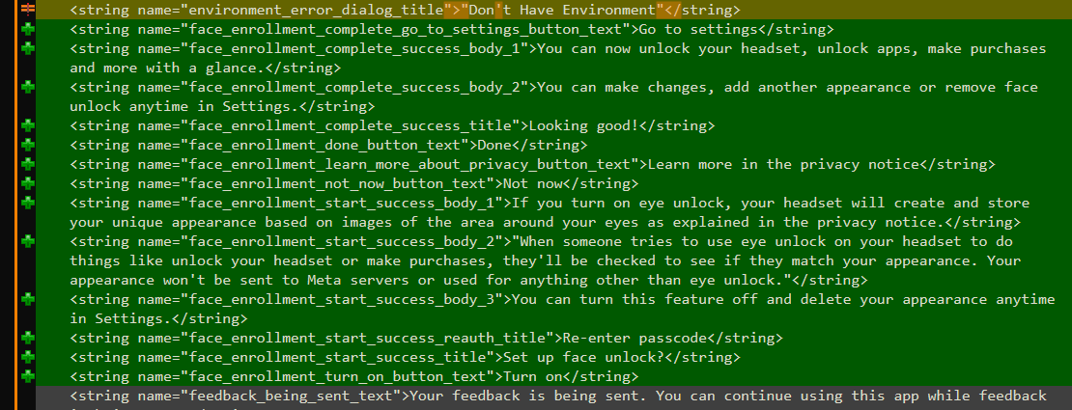Click the added-line icon for face_enrollment_complete_success_body_1
1072x410 pixels.
coord(28,48)
